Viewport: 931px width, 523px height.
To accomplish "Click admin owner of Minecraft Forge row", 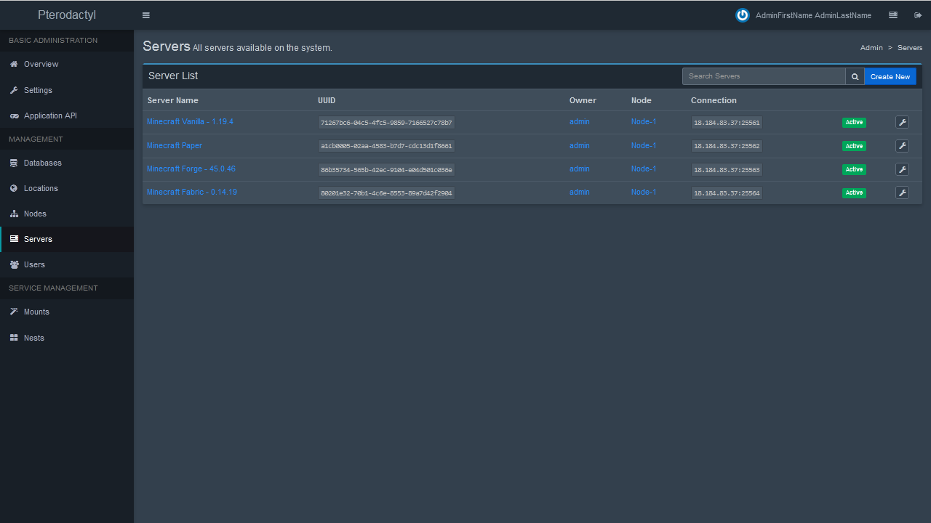I will (x=580, y=169).
